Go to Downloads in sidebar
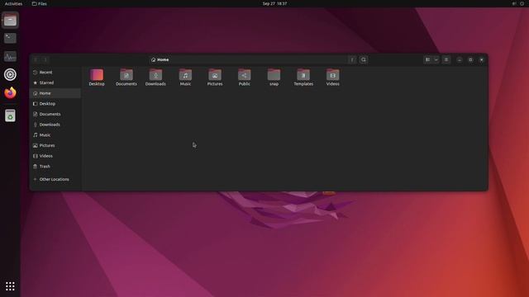Viewport: 529px width, 297px height. [55, 125]
